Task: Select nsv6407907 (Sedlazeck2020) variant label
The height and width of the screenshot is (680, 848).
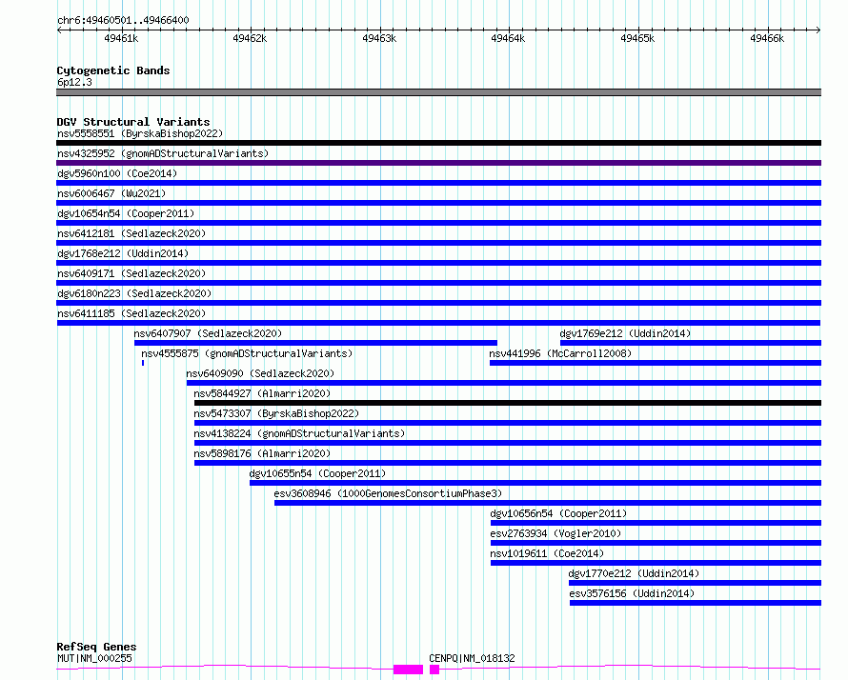Action: (x=209, y=333)
